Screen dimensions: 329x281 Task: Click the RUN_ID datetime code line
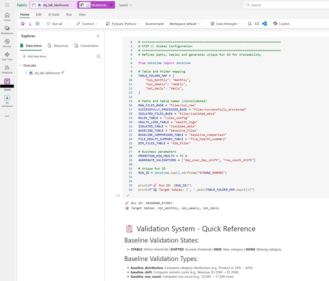click(182, 172)
